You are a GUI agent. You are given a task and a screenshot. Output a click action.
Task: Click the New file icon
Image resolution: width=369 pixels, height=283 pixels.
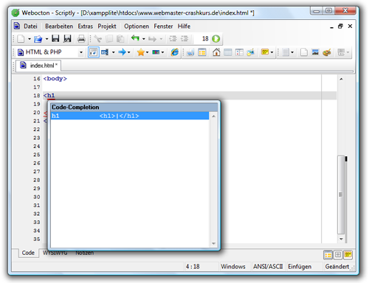[21, 39]
